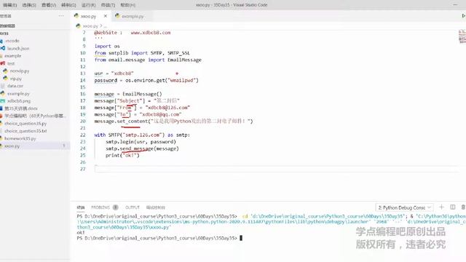The width and height of the screenshot is (466, 262).
Task: Click the terminal prompt input line
Action: (x=159, y=238)
